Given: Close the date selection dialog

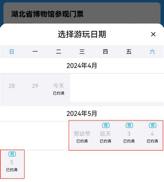Looking at the screenshot, I should [x=153, y=34].
